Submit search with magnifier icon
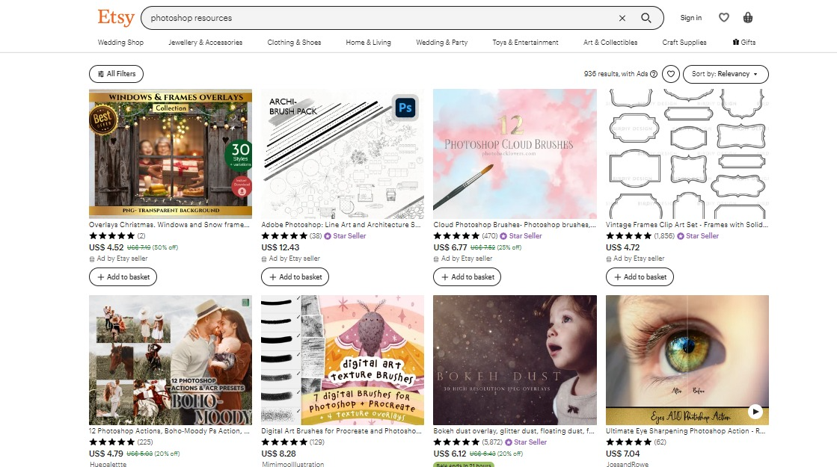 (646, 18)
